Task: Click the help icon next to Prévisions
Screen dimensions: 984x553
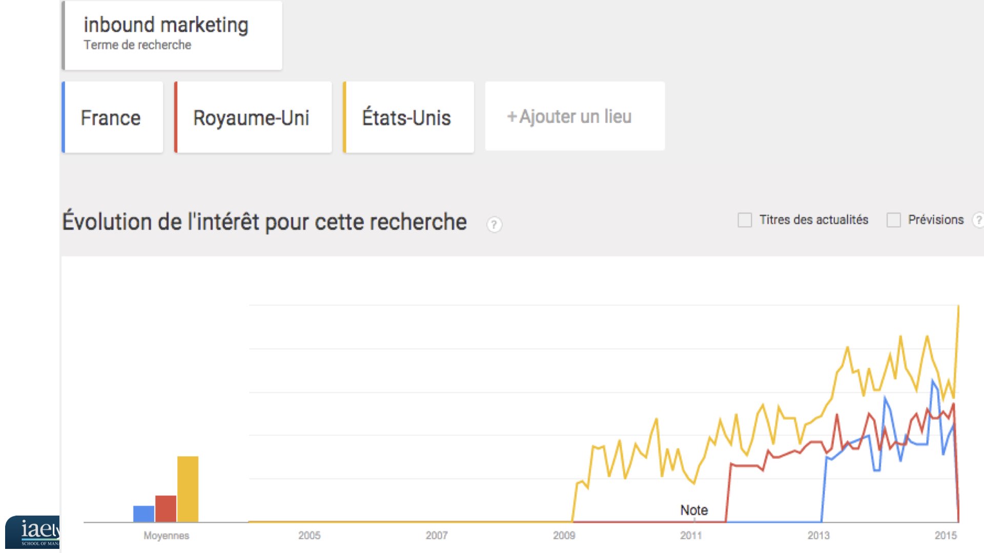Action: (x=978, y=220)
